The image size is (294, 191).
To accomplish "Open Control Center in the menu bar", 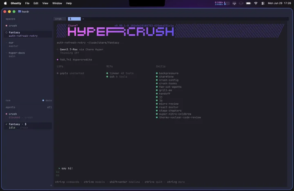I will click(x=263, y=3).
